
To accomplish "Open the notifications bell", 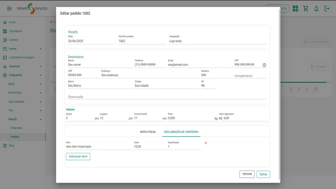I will click(x=316, y=8).
